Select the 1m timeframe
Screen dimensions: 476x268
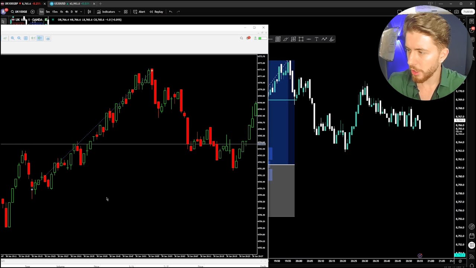click(x=41, y=12)
